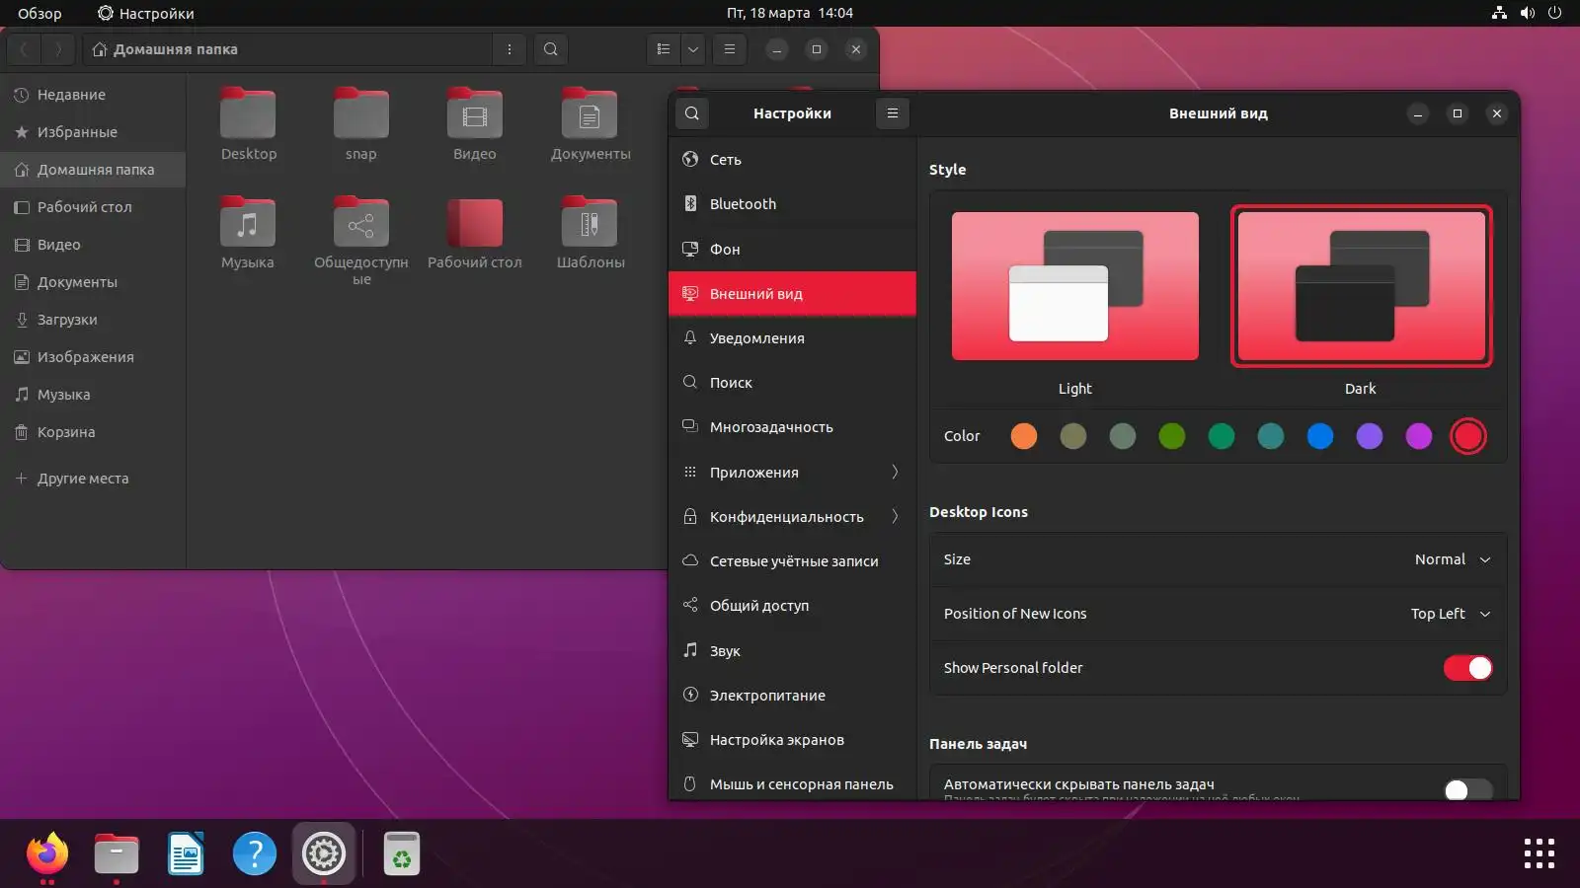Image resolution: width=1580 pixels, height=888 pixels.
Task: Choose the magenta accent color
Action: coord(1419,436)
